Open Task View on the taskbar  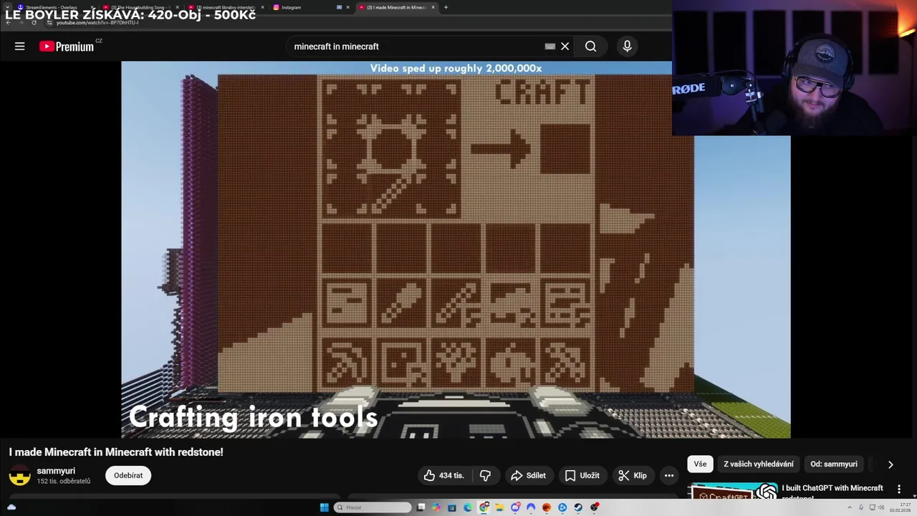[x=421, y=507]
